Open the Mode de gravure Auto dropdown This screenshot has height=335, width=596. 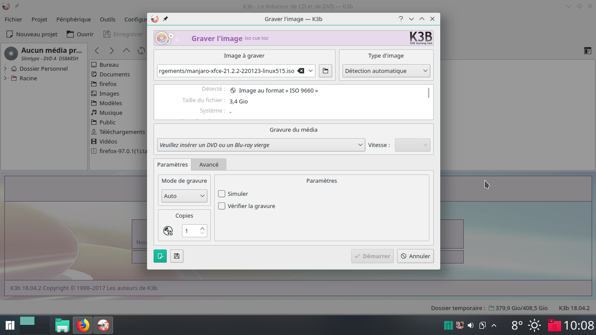184,196
